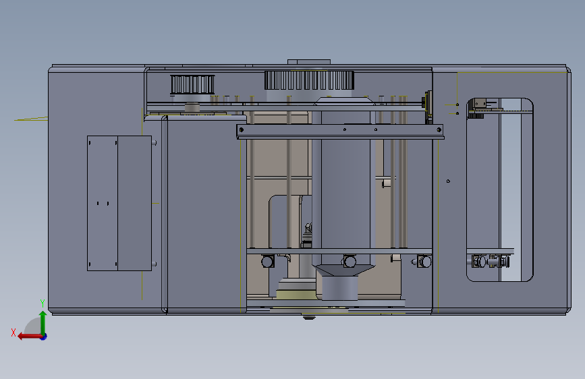Click the blue Z axis dot of triad

[x=44, y=337]
